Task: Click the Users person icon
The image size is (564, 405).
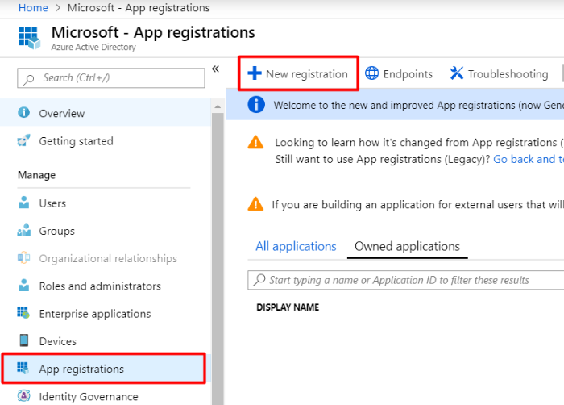Action: 23,202
